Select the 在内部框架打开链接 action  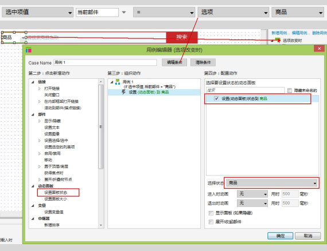coord(61,101)
